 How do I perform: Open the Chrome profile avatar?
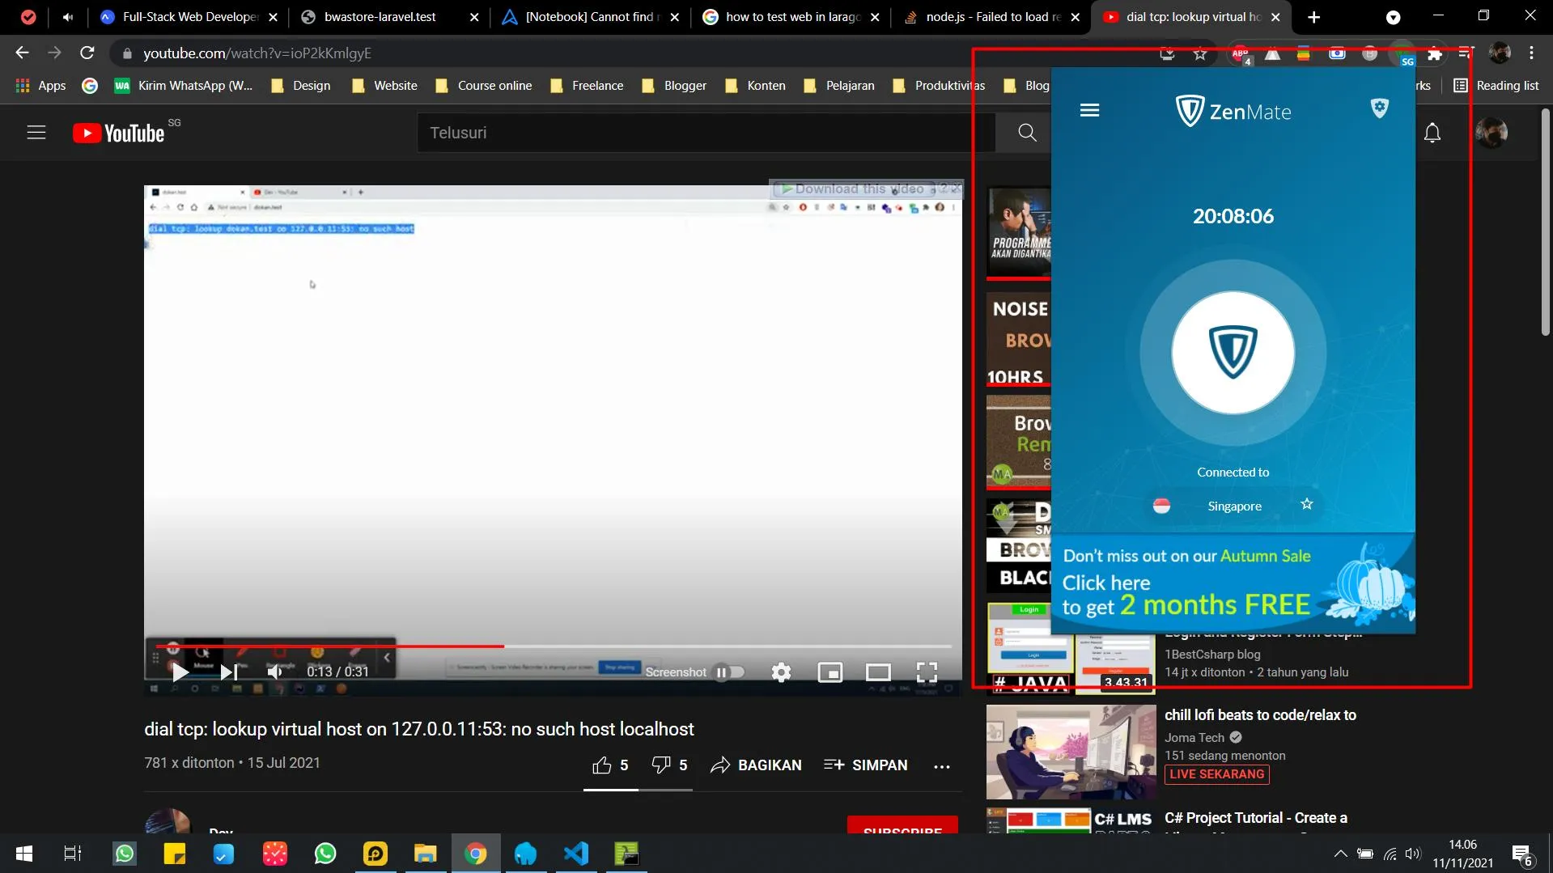(1499, 53)
